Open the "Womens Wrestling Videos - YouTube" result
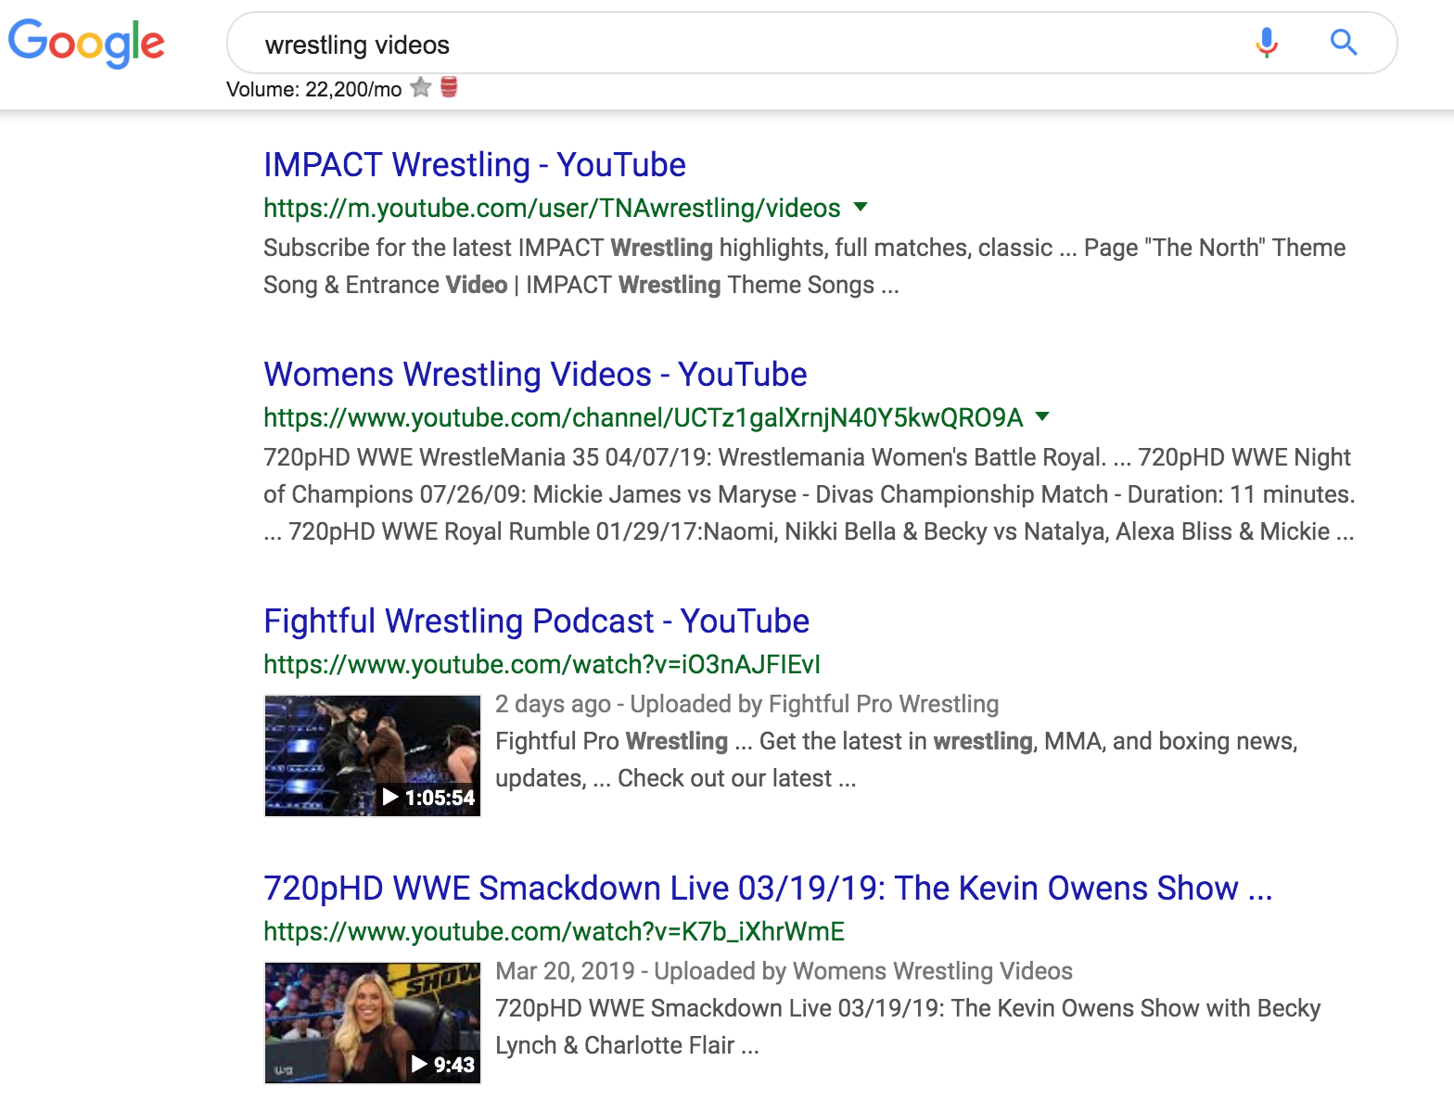 click(x=535, y=375)
